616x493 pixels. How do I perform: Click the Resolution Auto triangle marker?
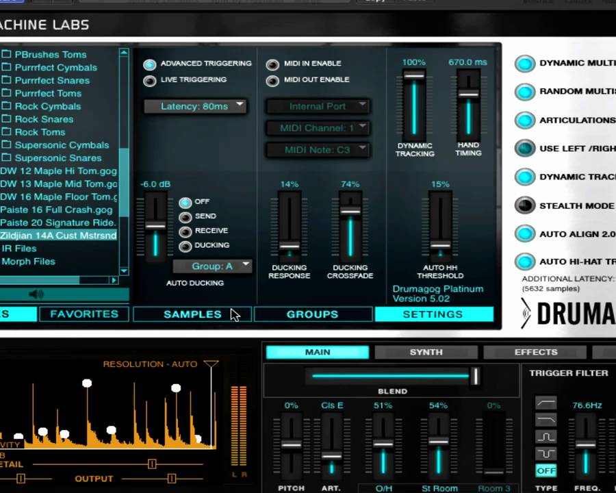point(211,364)
